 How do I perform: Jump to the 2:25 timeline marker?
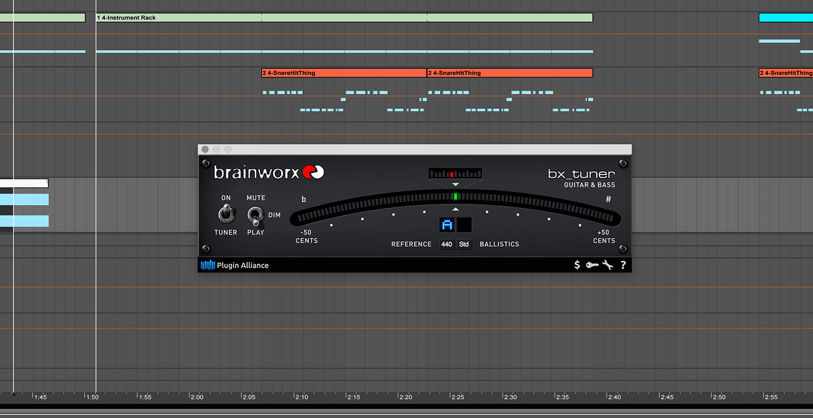tap(457, 397)
